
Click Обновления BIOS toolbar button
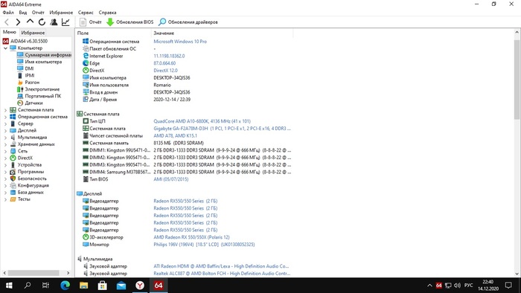[130, 22]
